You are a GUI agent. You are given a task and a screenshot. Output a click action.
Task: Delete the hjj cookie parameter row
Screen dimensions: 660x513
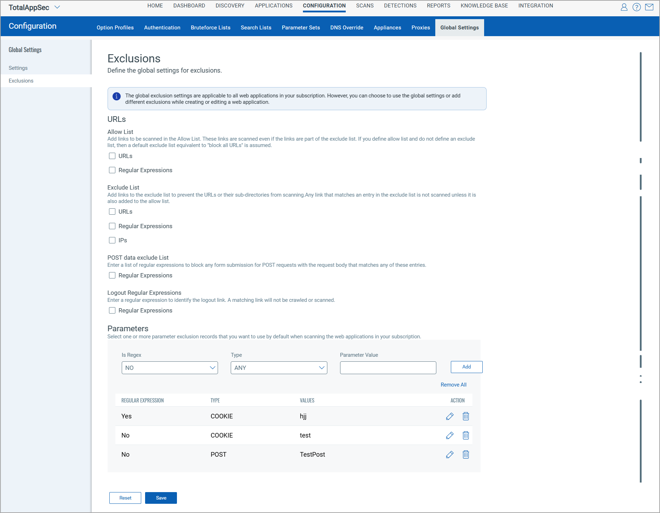[466, 416]
